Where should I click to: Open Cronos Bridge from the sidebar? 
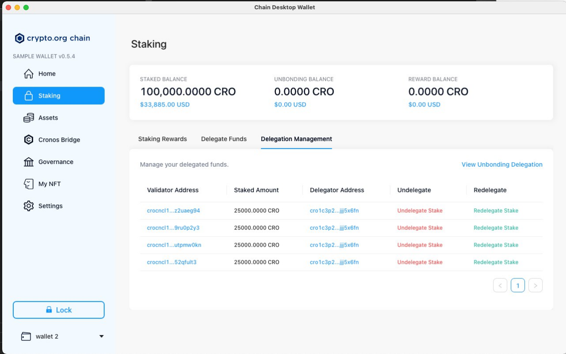point(59,140)
